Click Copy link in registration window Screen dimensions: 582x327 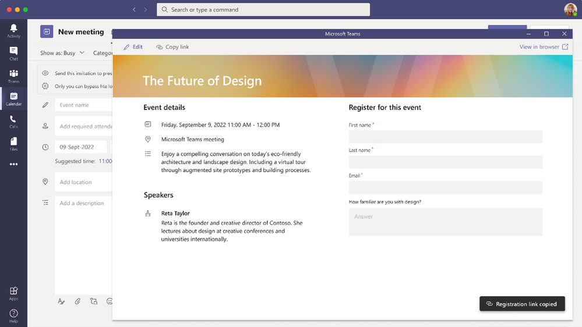172,47
